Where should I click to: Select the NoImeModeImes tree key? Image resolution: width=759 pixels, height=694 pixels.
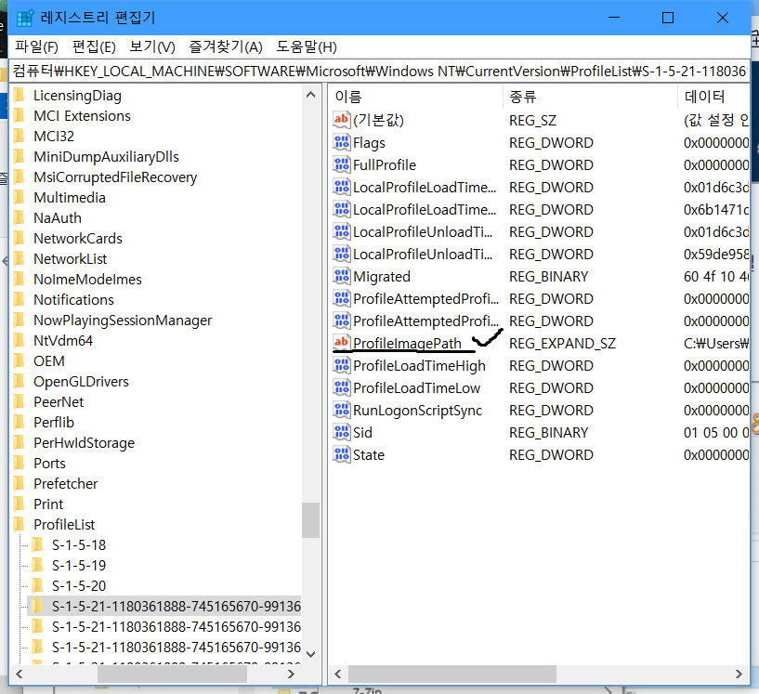(87, 280)
